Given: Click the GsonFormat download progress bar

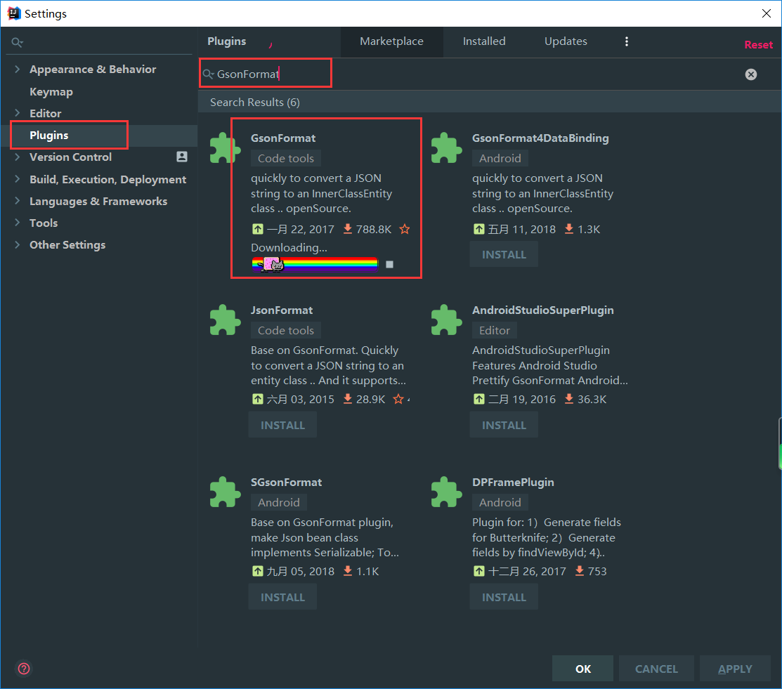Looking at the screenshot, I should click(x=315, y=264).
